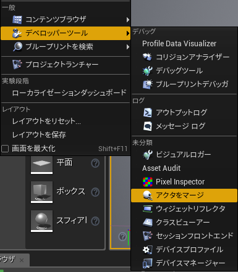
Task: Click the クラスビューアー menu text
Action: pos(183,223)
